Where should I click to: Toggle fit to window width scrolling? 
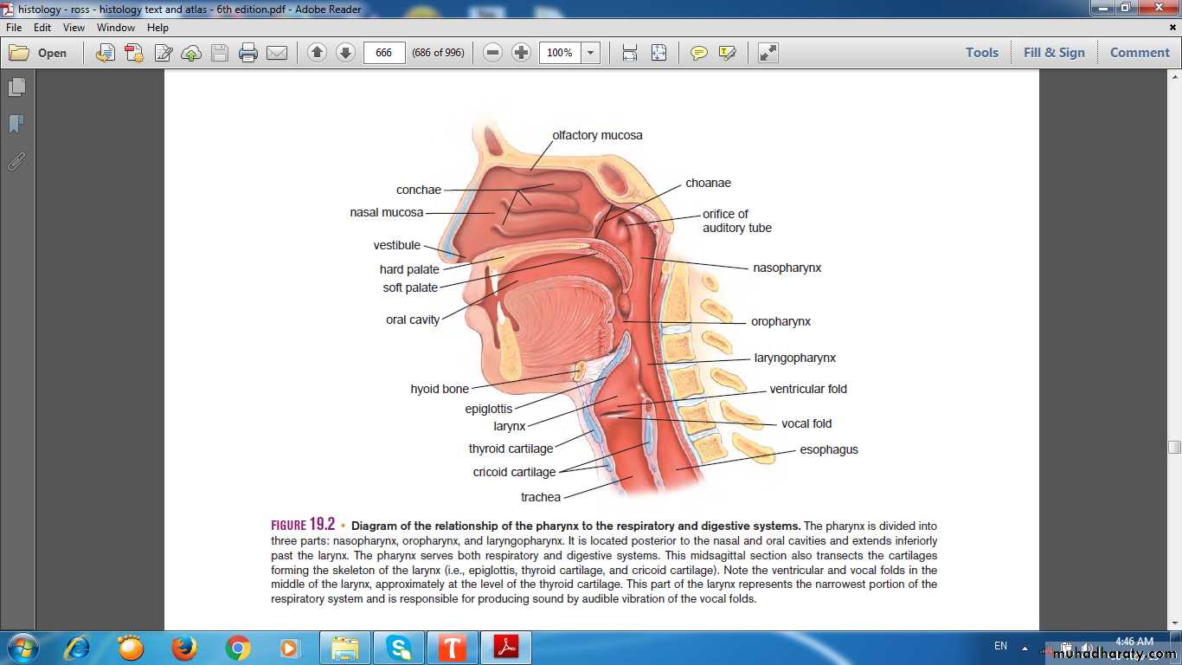[630, 53]
